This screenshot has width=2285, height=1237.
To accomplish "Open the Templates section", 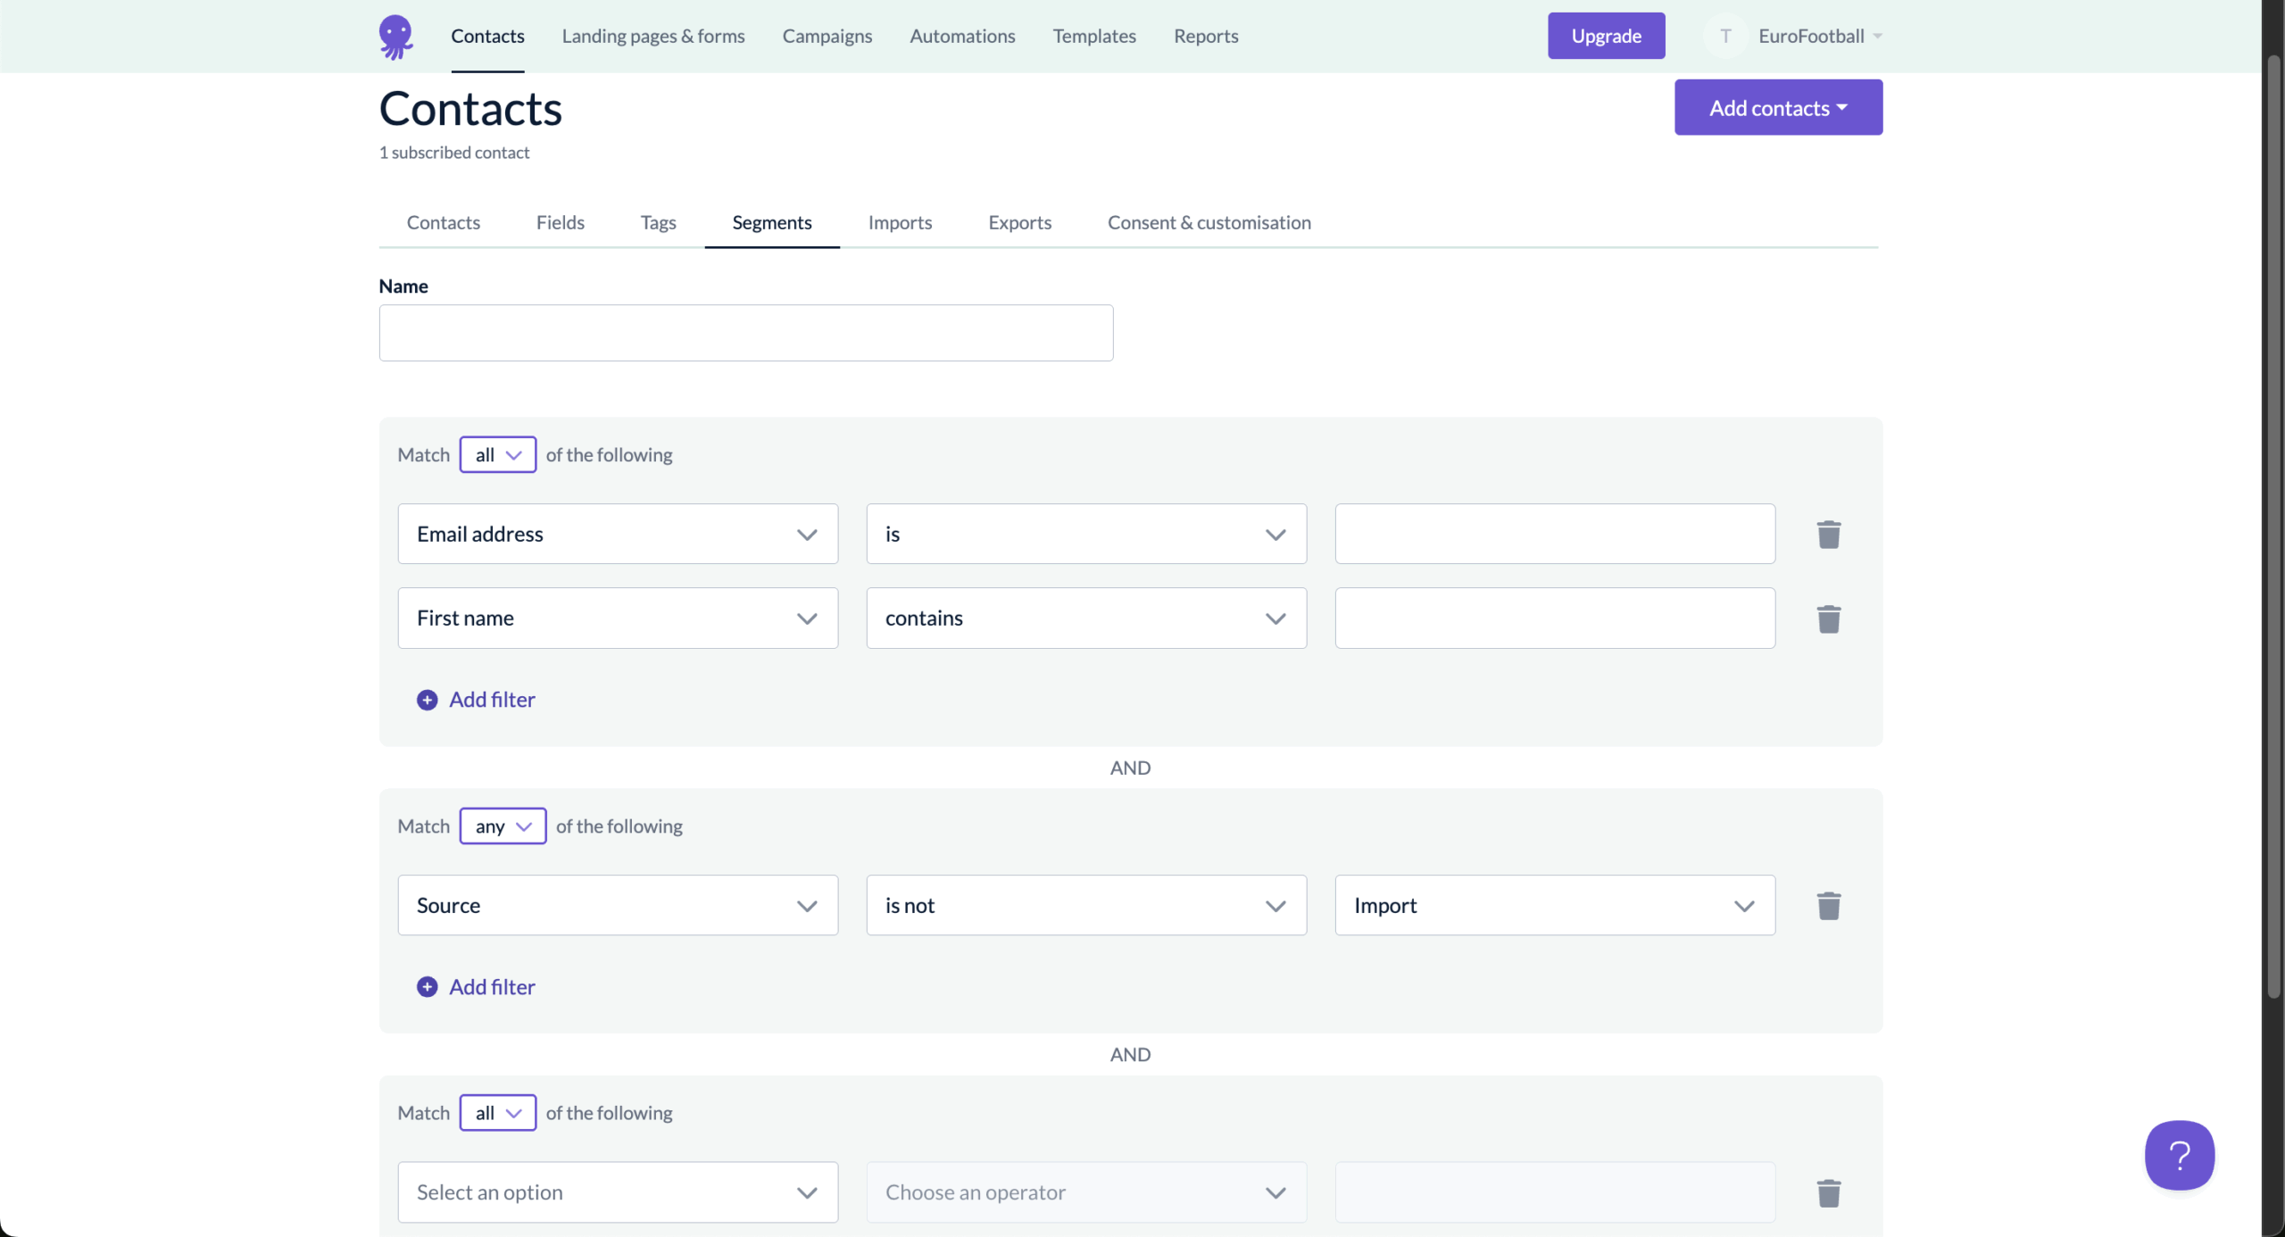I will click(x=1094, y=36).
